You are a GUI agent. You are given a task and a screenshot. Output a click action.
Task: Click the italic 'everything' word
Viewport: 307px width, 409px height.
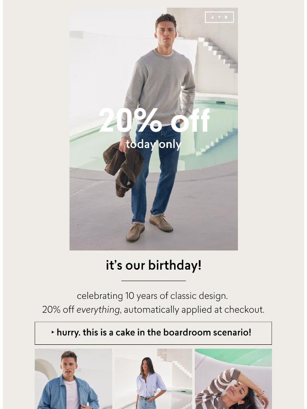(x=98, y=309)
